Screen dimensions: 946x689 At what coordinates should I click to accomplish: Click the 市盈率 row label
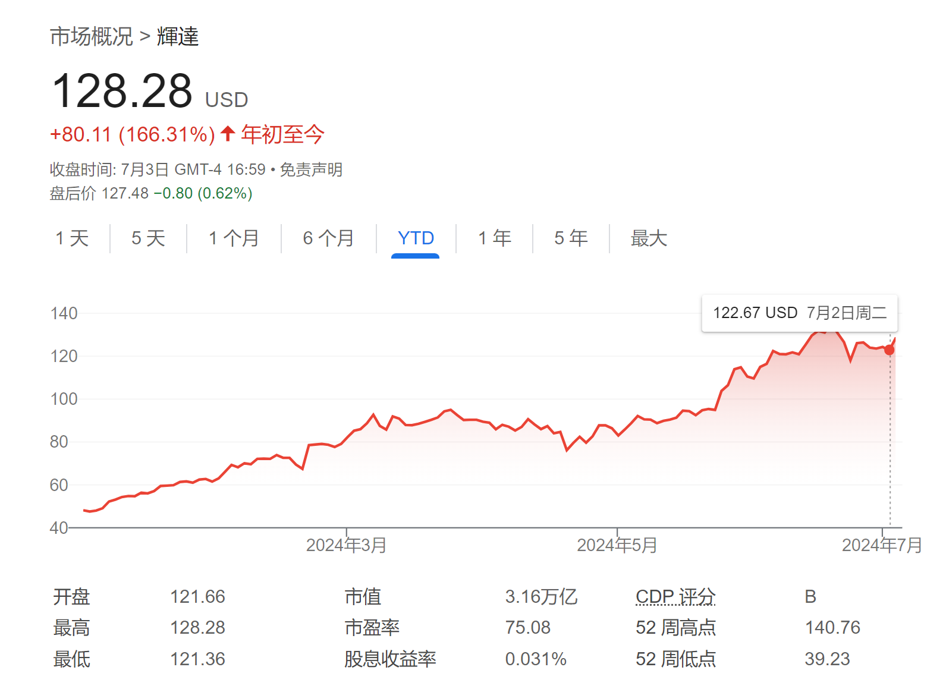pos(372,628)
